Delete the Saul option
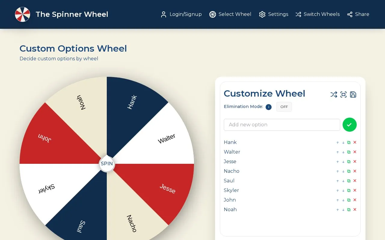The width and height of the screenshot is (385, 240). pyautogui.click(x=355, y=181)
